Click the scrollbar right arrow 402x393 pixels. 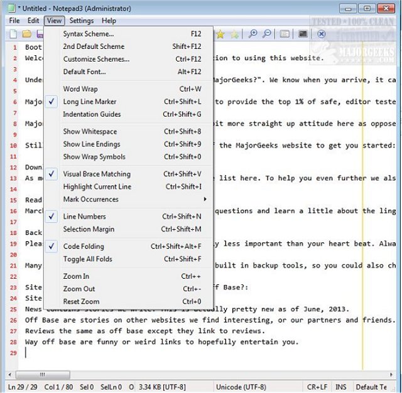pos(391,375)
